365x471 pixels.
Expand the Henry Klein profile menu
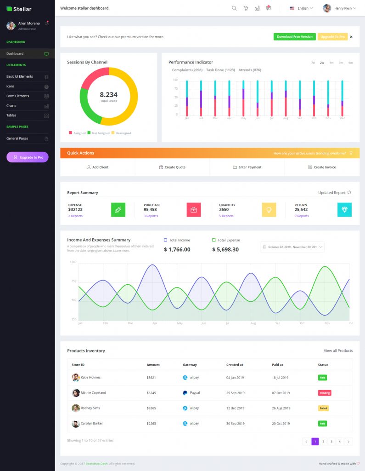click(x=339, y=8)
